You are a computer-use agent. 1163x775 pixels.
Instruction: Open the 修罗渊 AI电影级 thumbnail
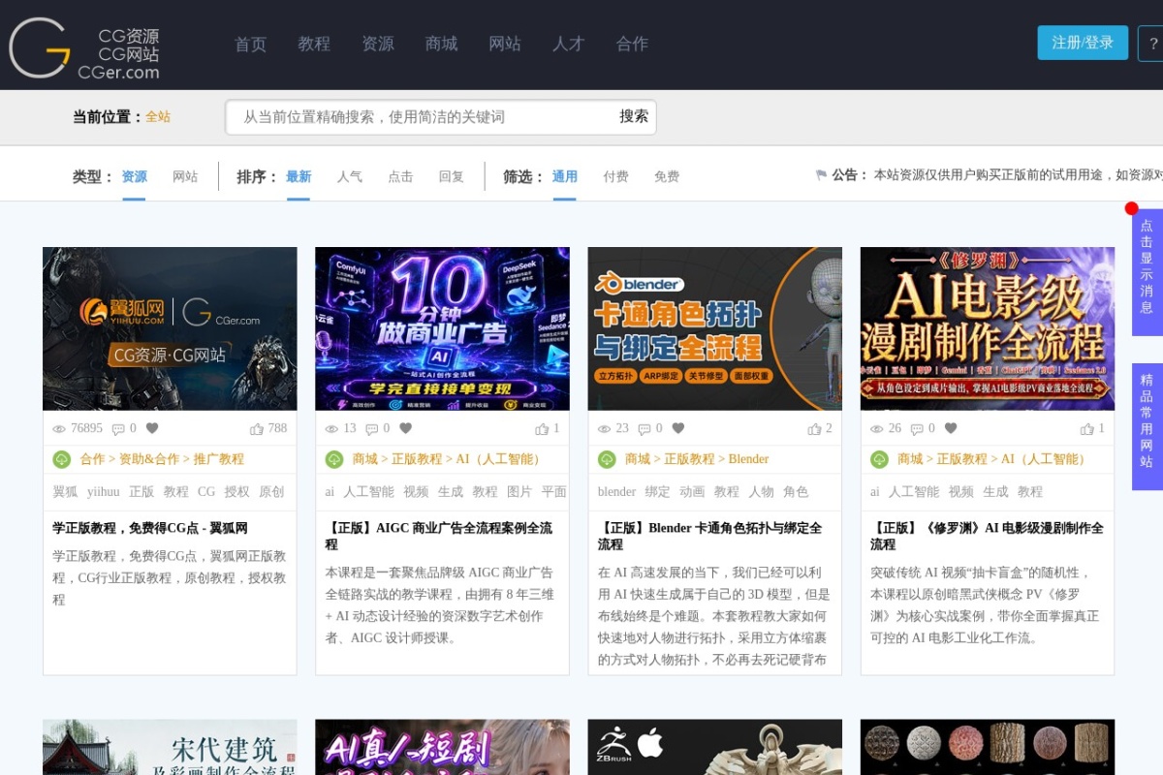click(x=988, y=328)
